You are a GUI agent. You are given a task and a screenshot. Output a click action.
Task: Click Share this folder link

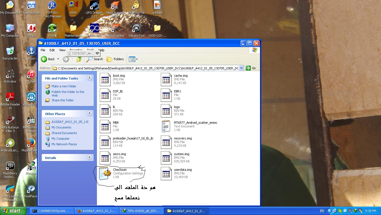[63, 100]
